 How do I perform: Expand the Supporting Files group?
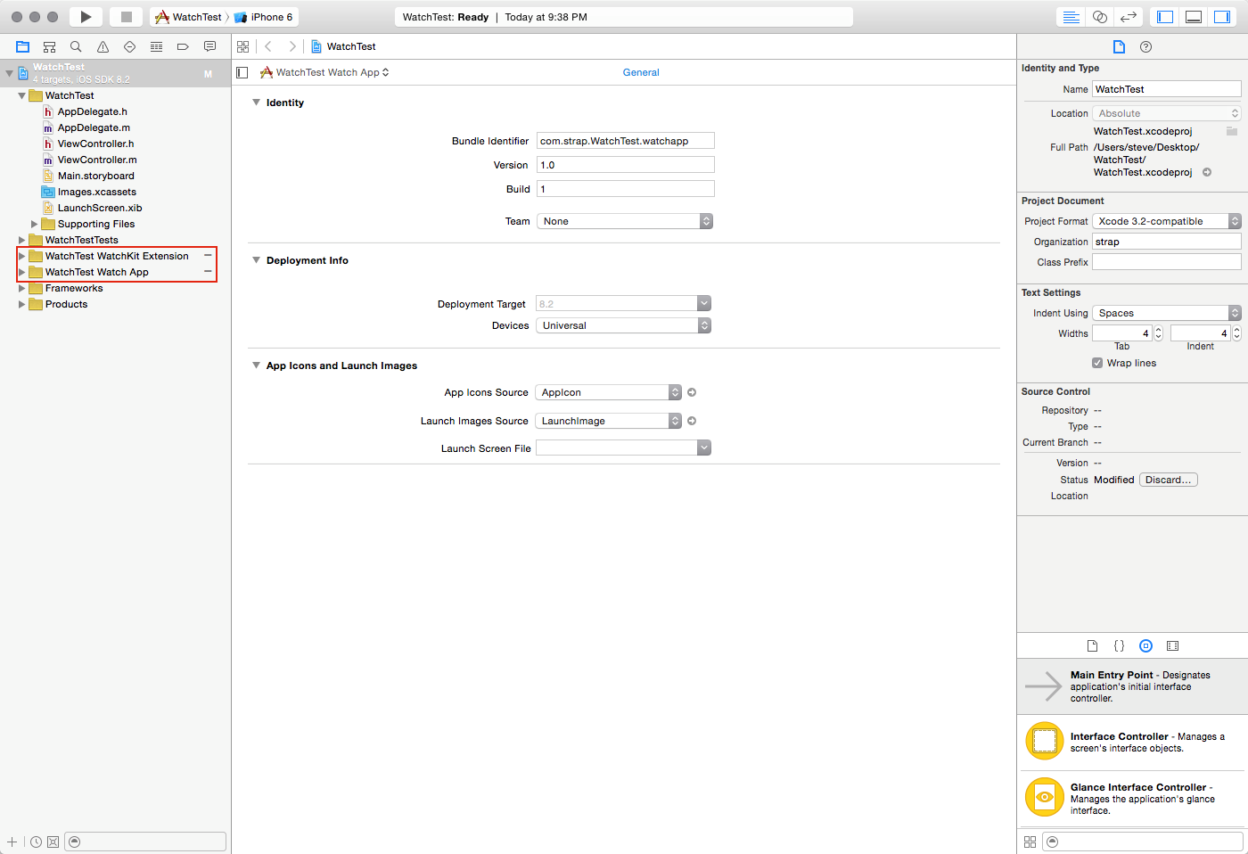tap(34, 224)
